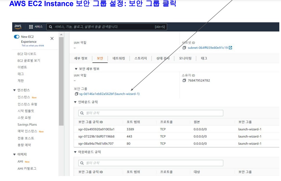Click inbound 원본 column header

click(197, 122)
